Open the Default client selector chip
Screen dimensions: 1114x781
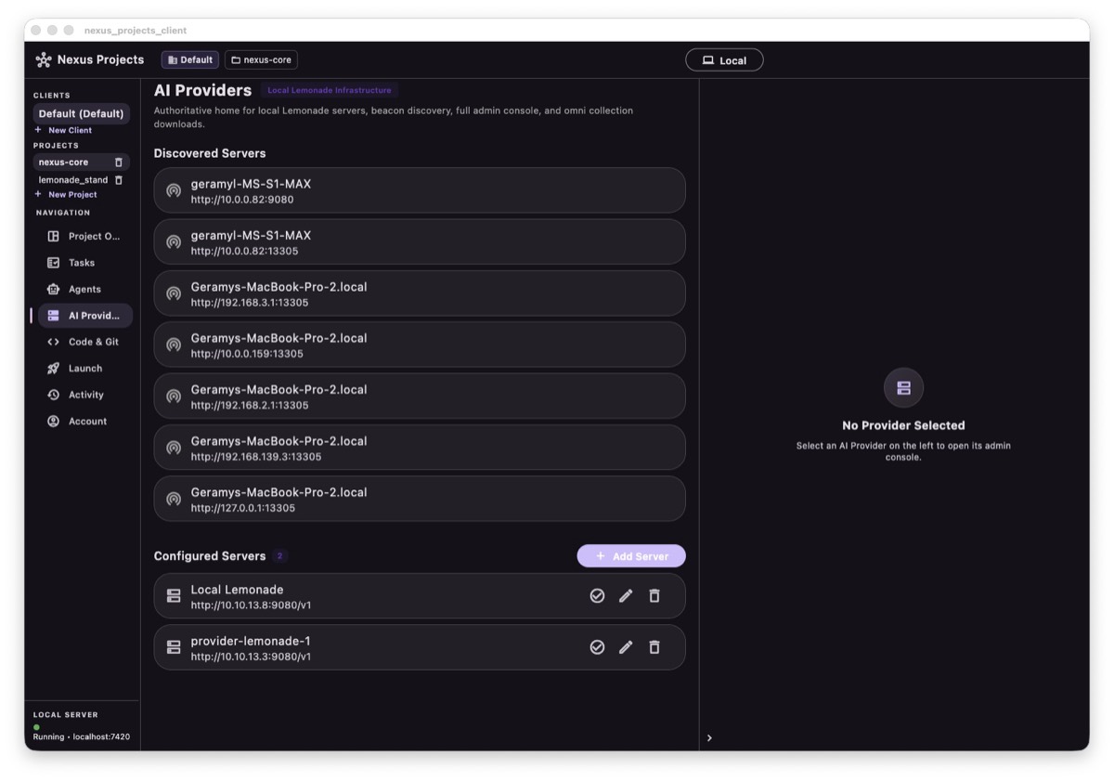190,59
